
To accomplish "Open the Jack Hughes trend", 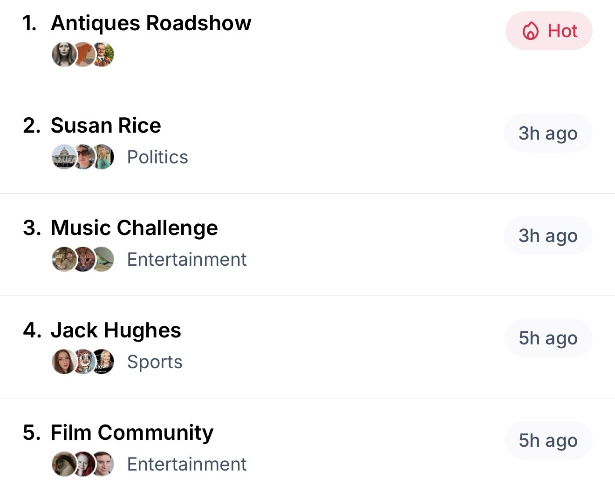I will coord(116,330).
